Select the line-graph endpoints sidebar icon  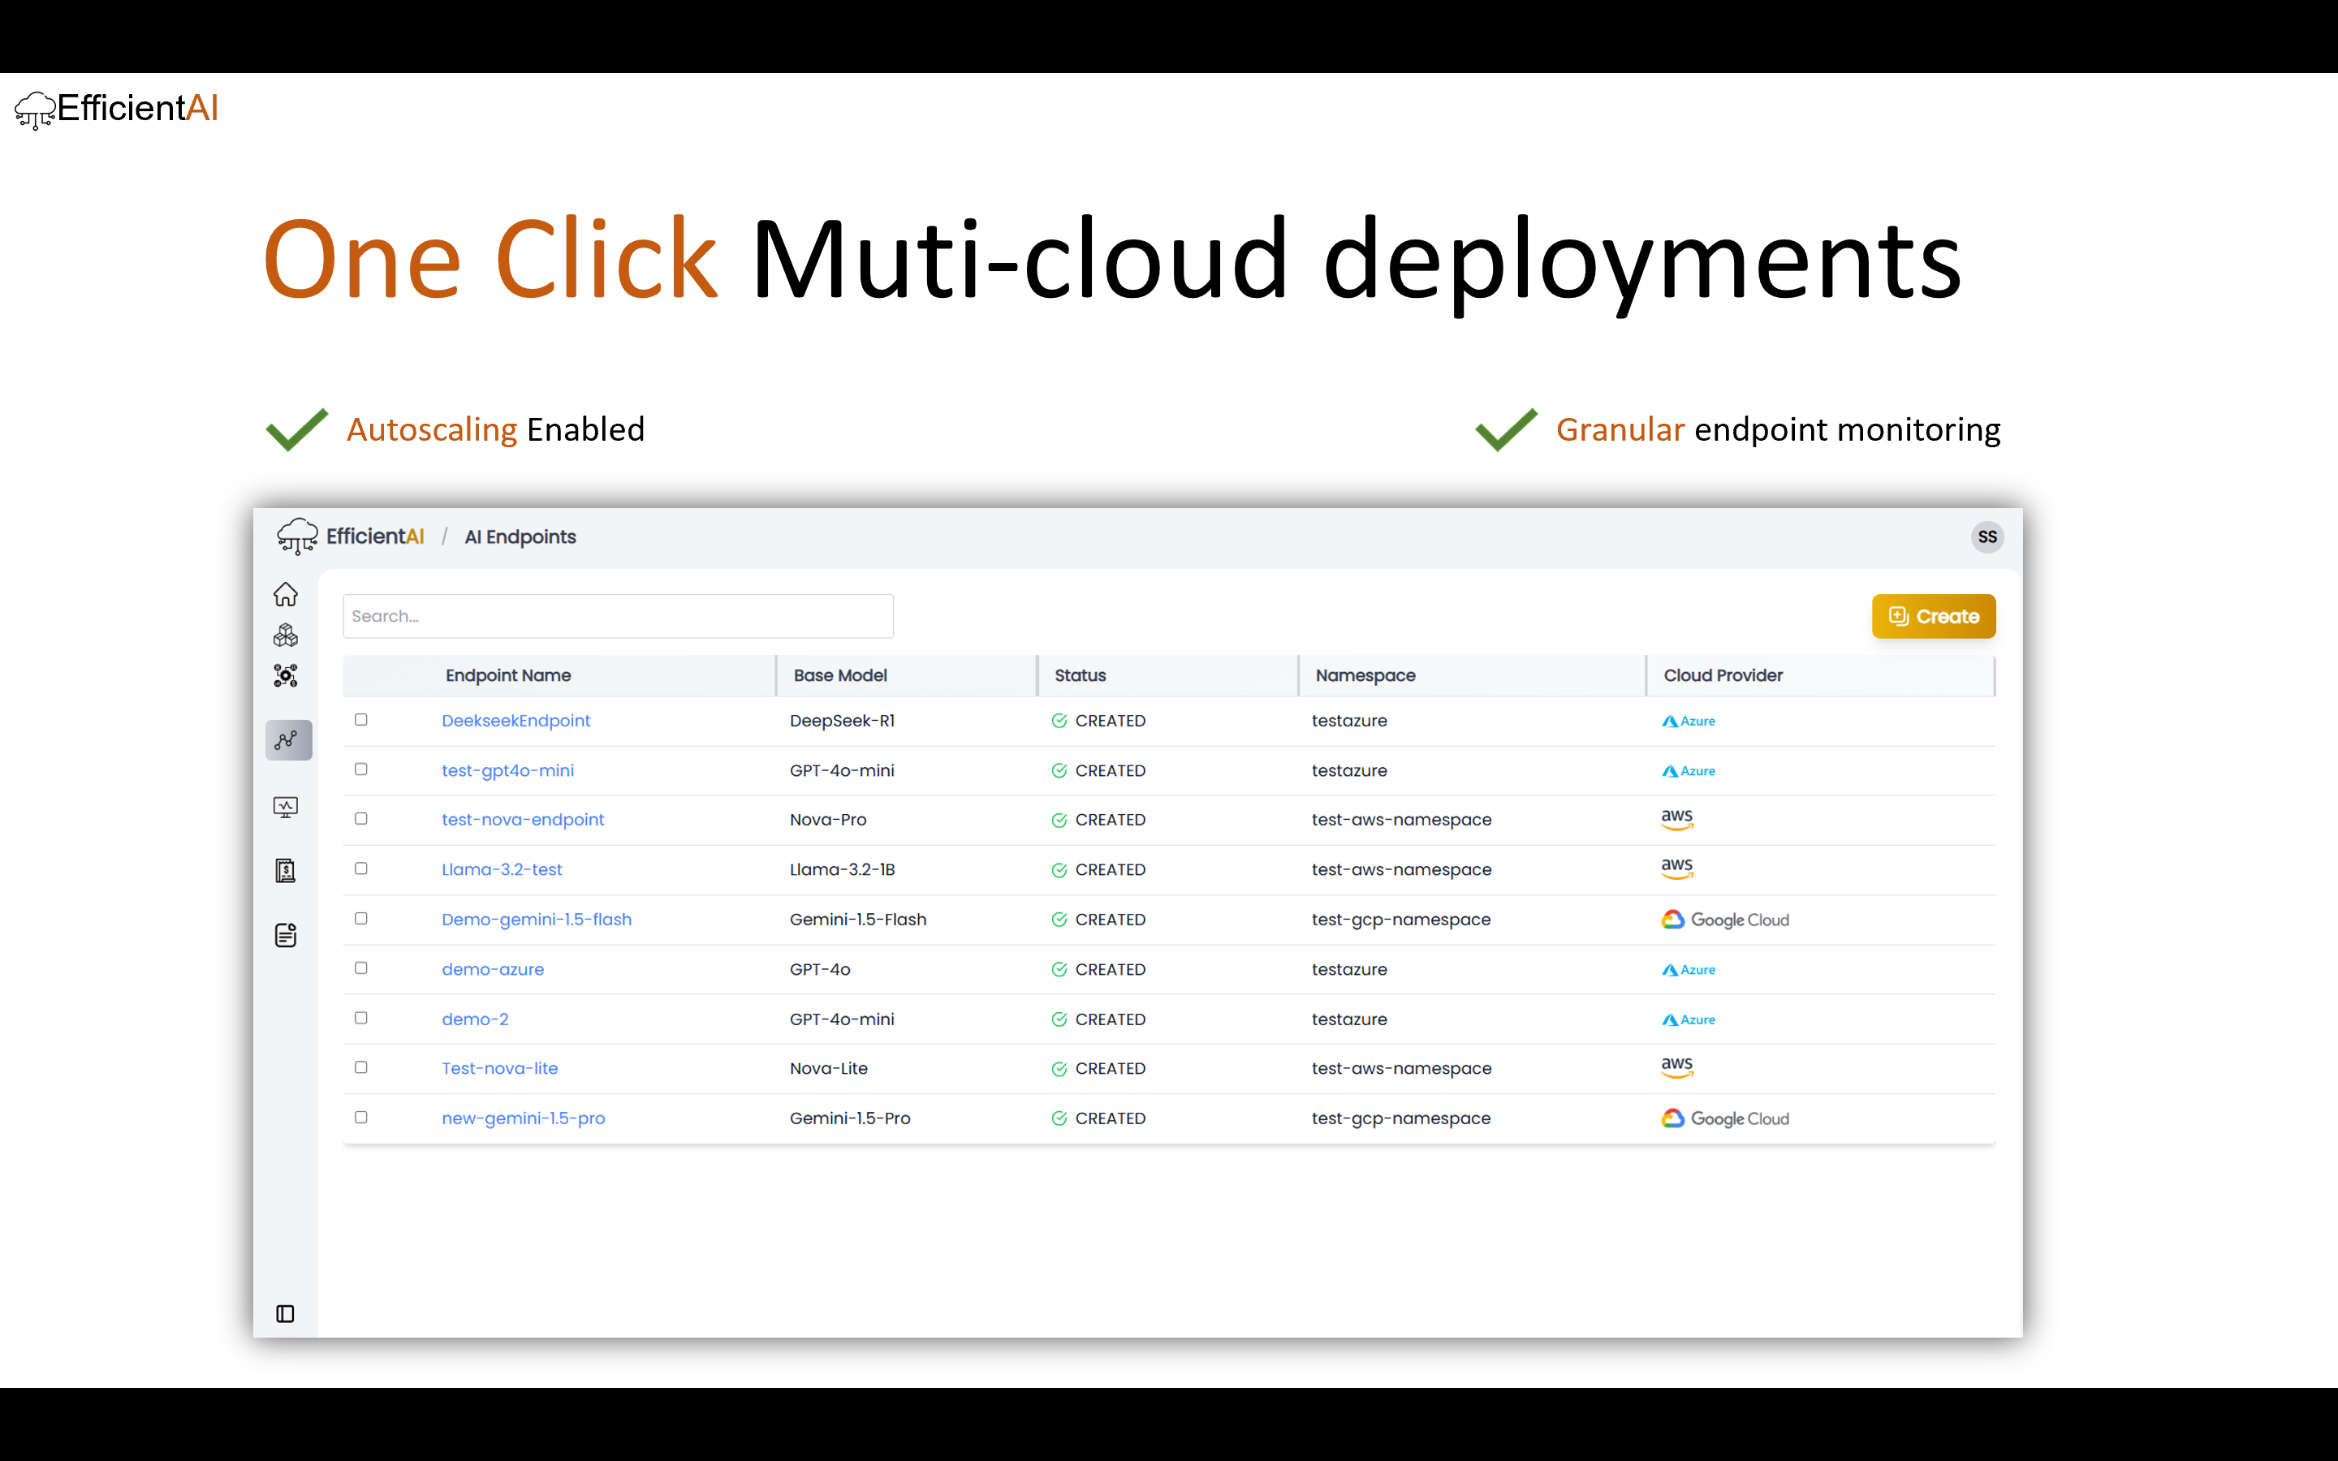click(287, 740)
